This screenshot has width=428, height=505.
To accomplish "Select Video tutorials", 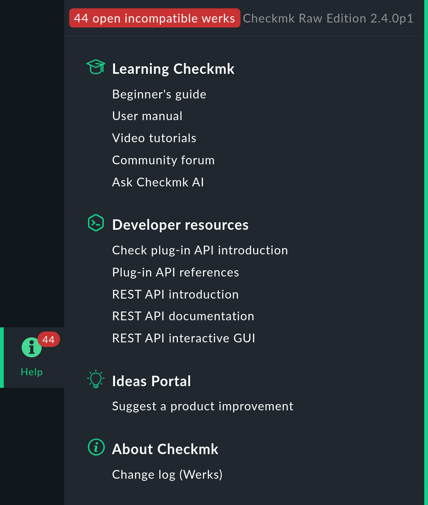I will (154, 138).
